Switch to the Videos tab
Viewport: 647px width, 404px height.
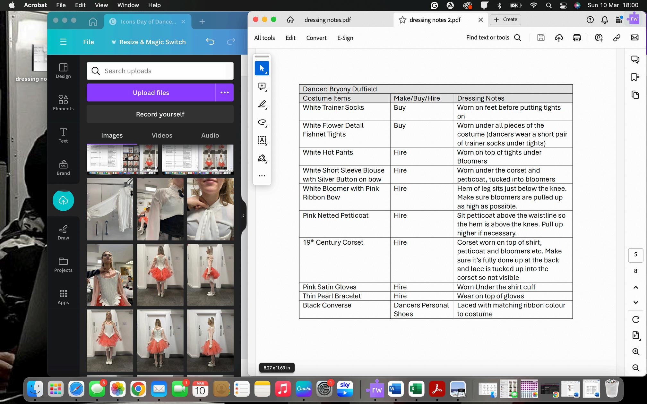click(162, 135)
